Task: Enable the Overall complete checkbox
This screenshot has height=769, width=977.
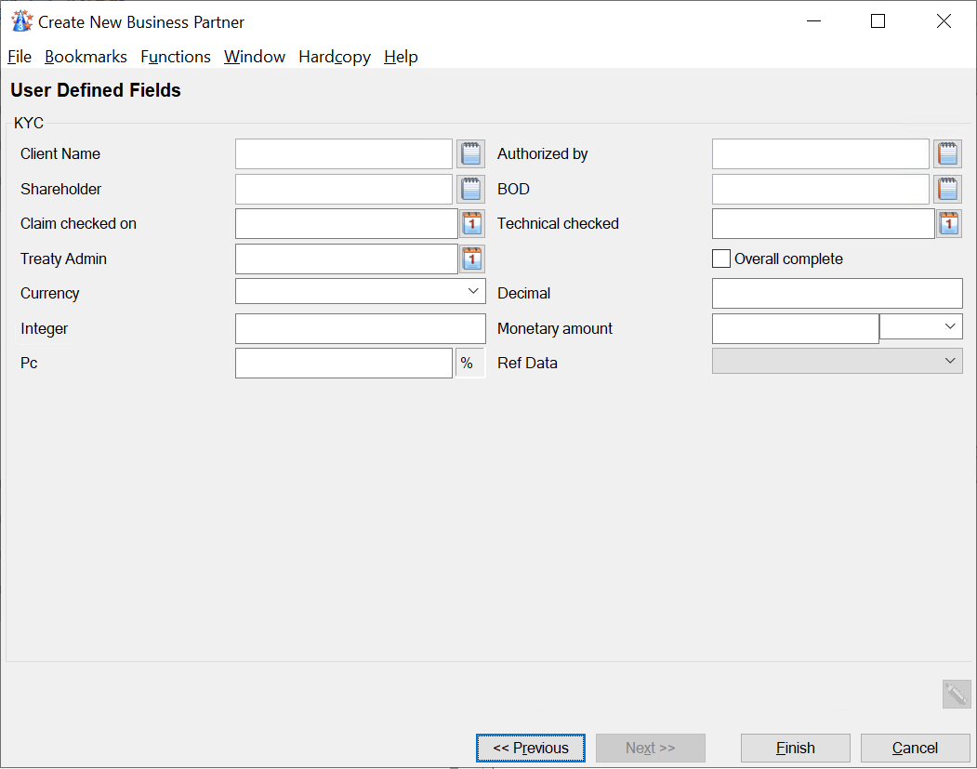Action: (x=721, y=259)
